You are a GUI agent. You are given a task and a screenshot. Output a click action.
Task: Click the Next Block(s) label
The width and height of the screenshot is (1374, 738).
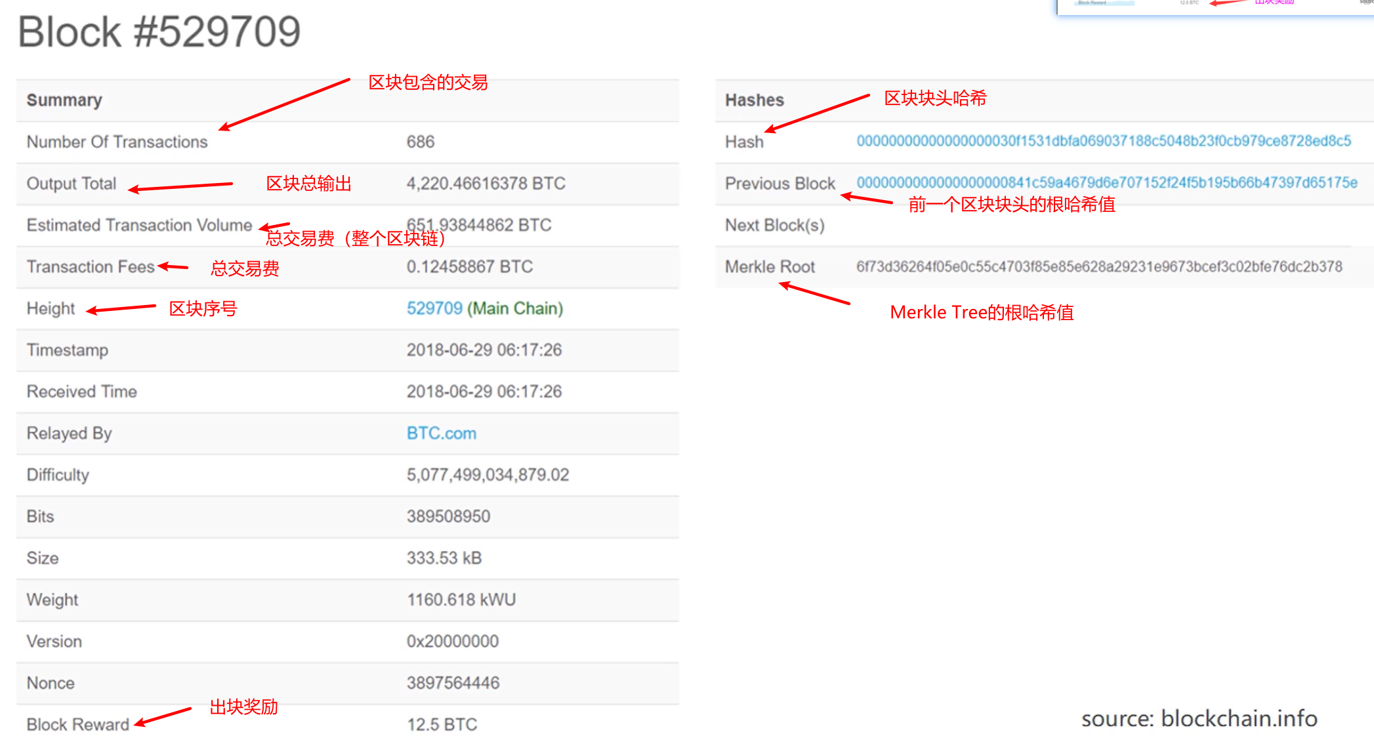[x=775, y=225]
